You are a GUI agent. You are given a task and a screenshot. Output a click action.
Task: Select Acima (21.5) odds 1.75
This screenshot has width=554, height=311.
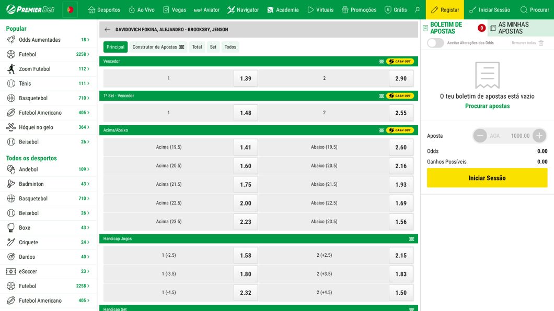[x=246, y=184]
